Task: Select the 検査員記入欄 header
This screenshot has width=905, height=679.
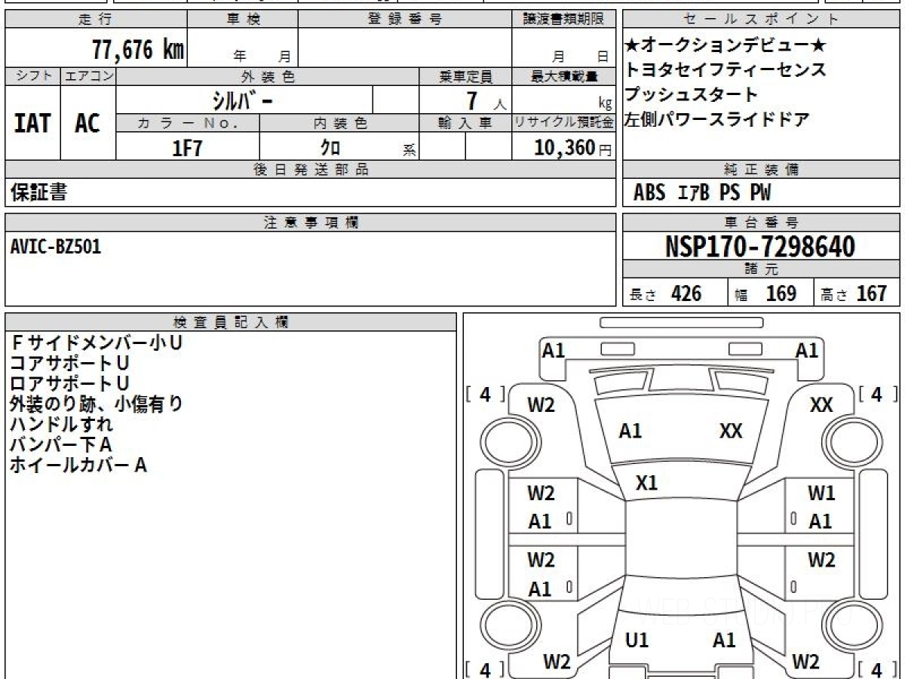Action: click(230, 322)
